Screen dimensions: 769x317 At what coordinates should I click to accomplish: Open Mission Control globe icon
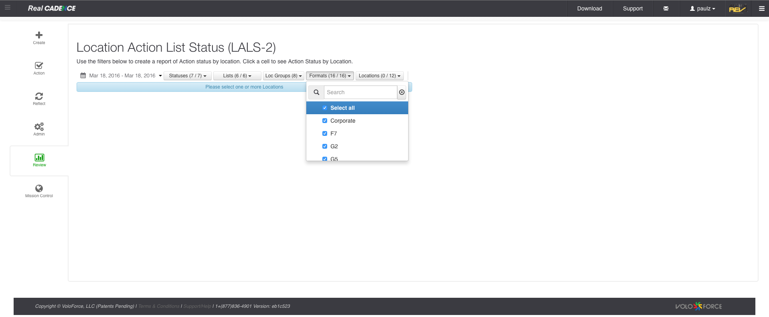(39, 188)
